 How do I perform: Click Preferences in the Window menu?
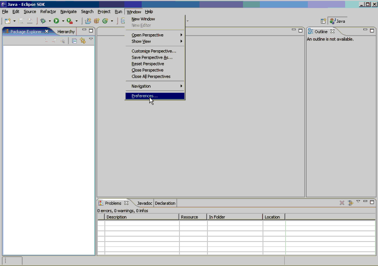pyautogui.click(x=155, y=96)
